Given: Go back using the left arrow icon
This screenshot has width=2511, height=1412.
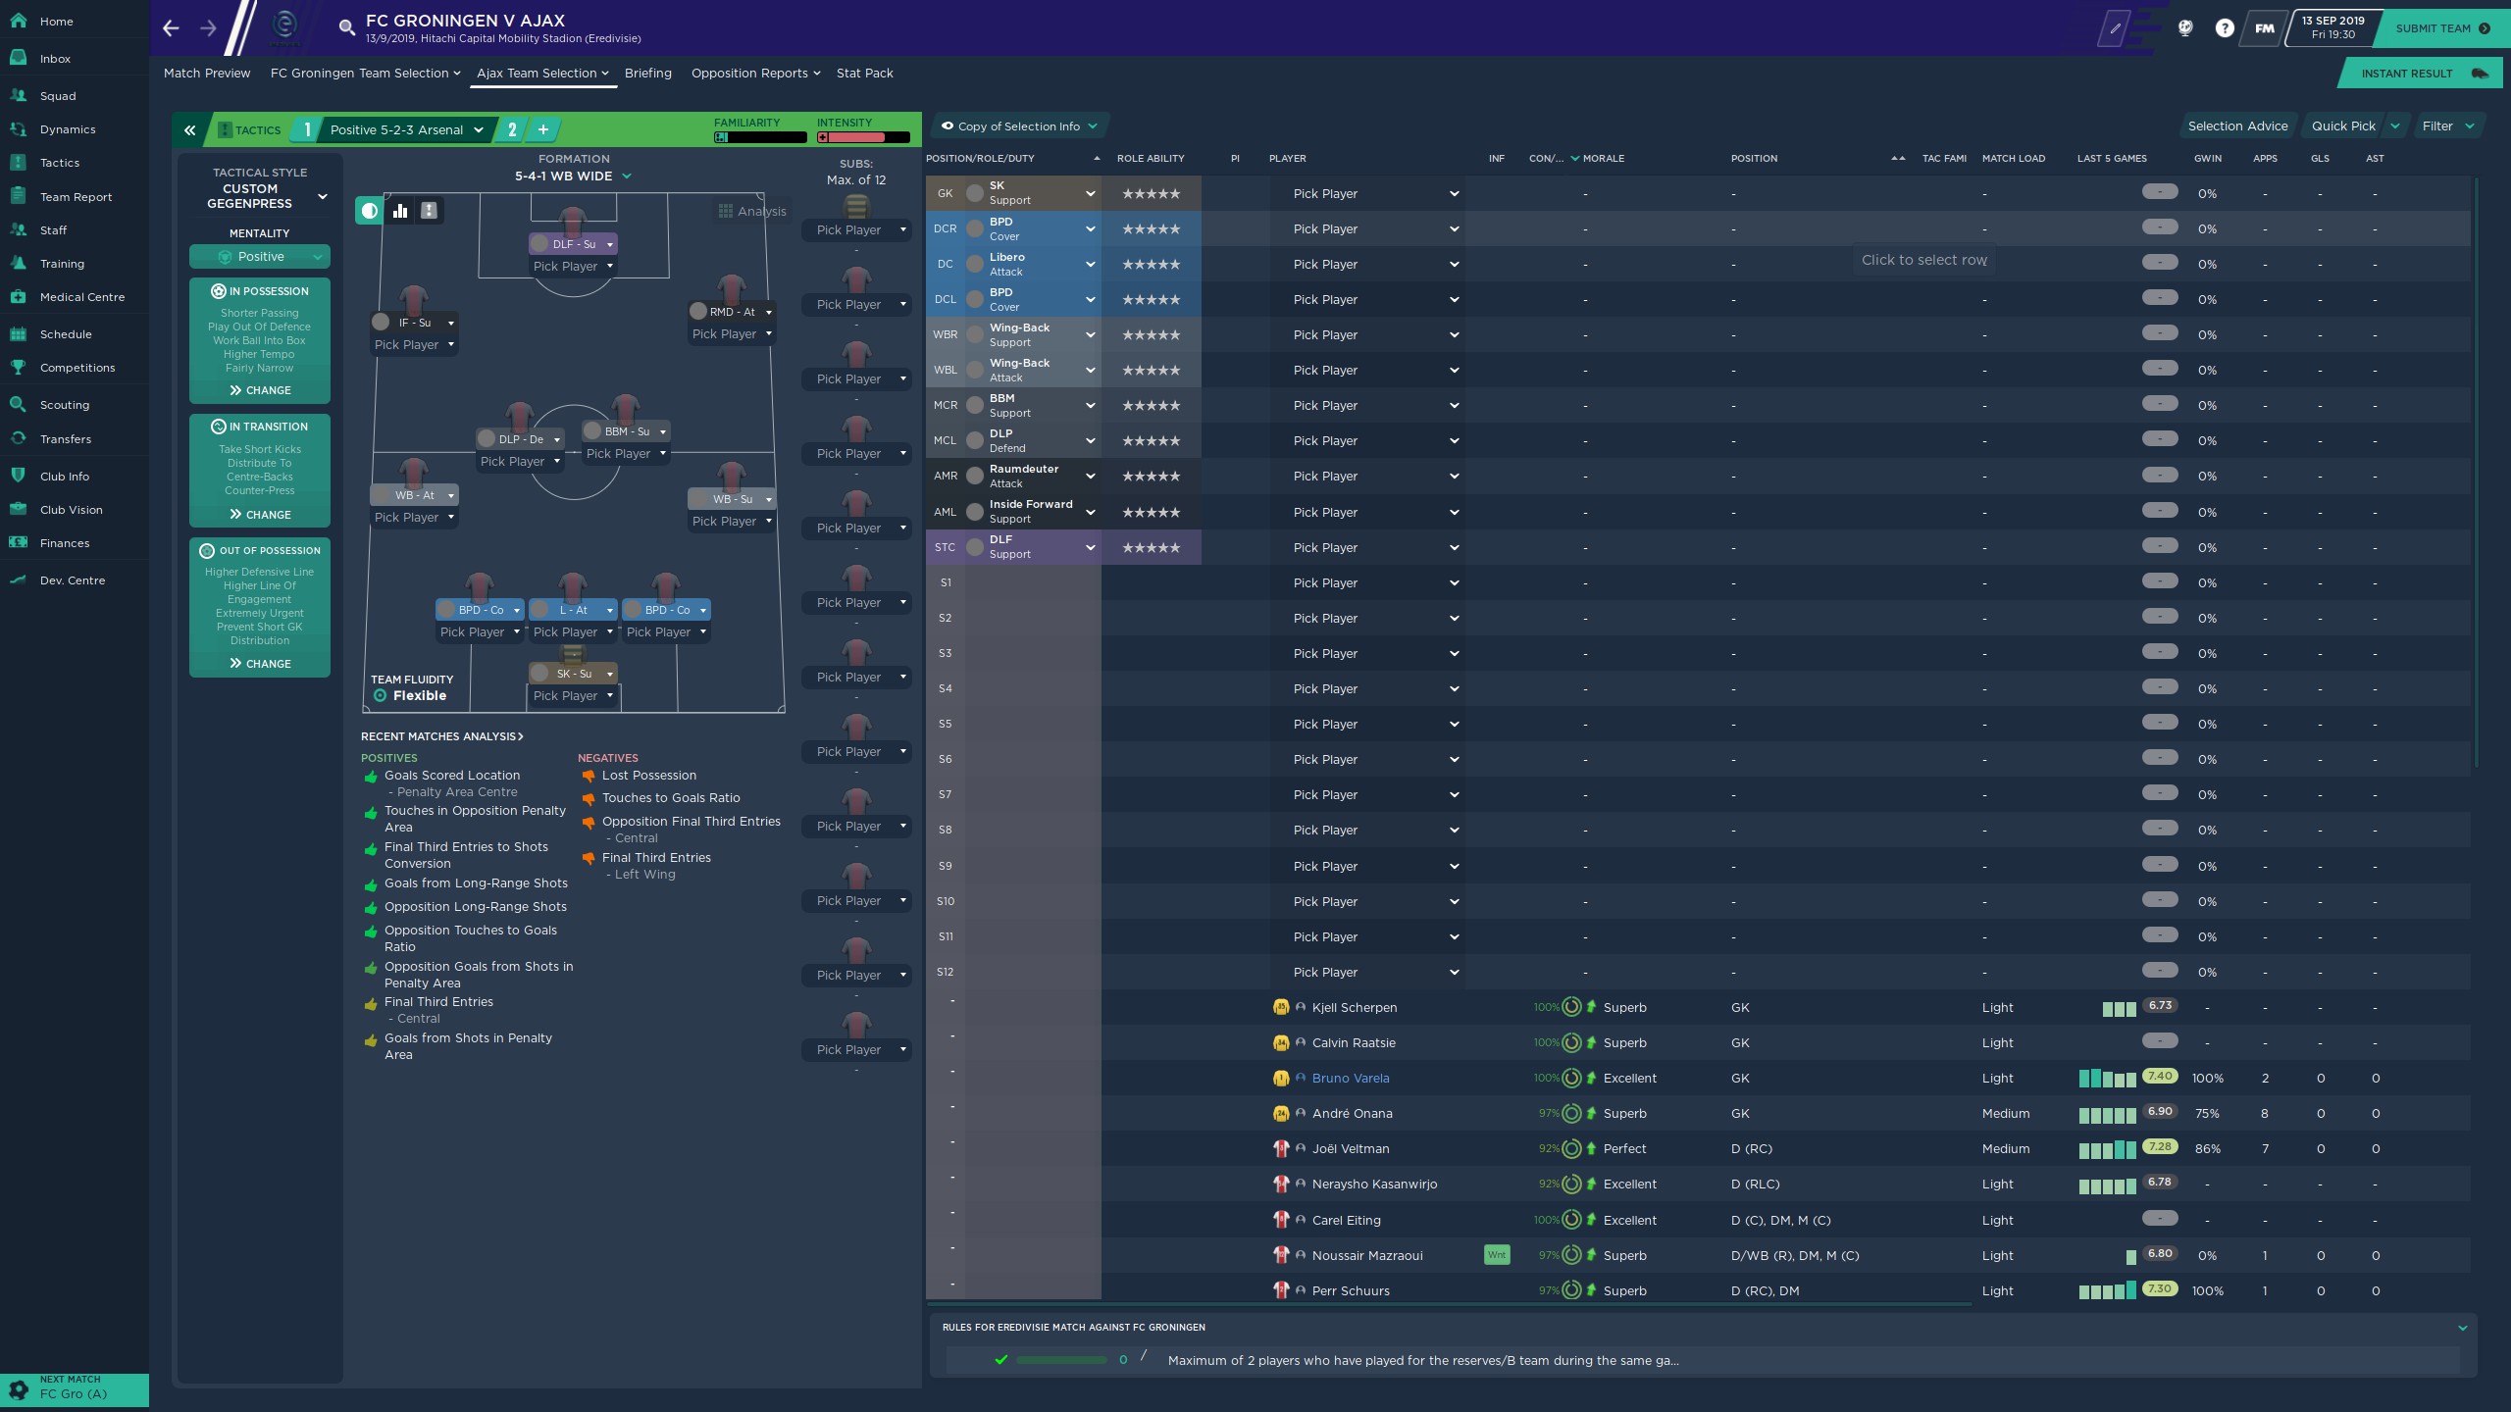Looking at the screenshot, I should (171, 28).
